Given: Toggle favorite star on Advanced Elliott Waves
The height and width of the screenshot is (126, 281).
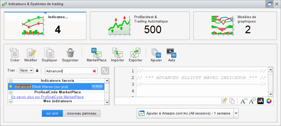Looking at the screenshot, I should [x=11, y=86].
